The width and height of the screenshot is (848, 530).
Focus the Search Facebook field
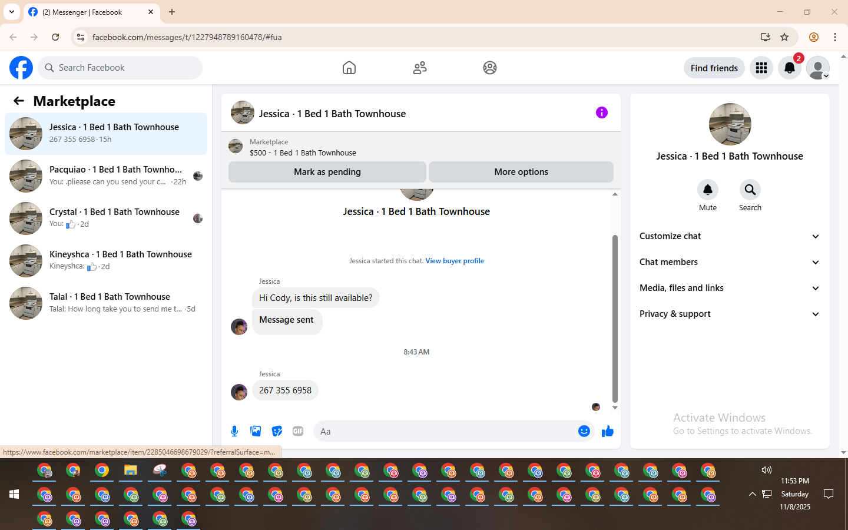tap(120, 68)
